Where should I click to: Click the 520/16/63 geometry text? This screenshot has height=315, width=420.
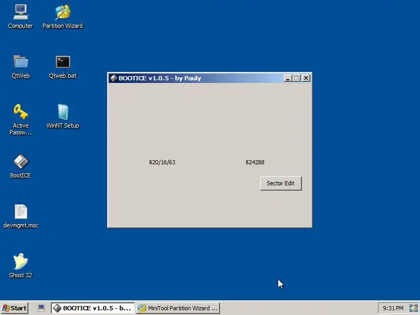click(x=162, y=162)
